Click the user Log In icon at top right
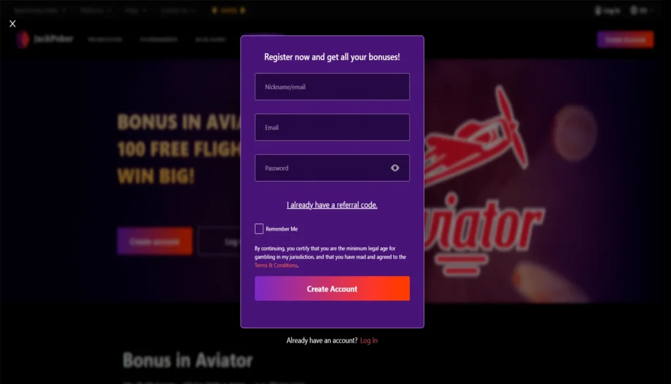This screenshot has height=384, width=671. (x=607, y=10)
